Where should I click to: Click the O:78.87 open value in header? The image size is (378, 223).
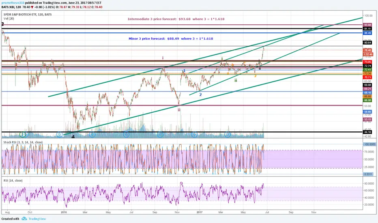click(62, 7)
